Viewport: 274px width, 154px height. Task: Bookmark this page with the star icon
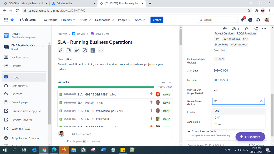pos(249,10)
